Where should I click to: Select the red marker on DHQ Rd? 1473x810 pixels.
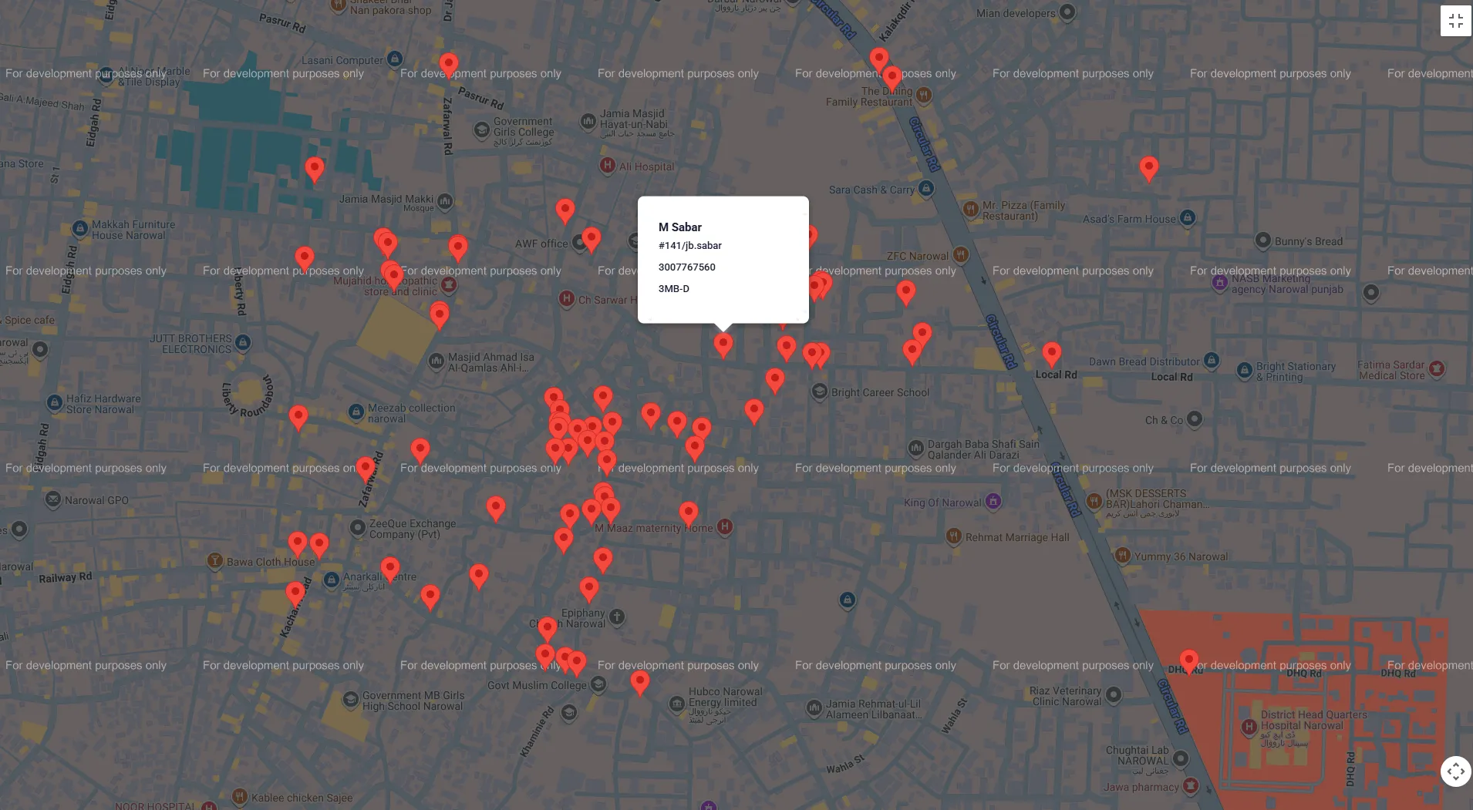click(1189, 662)
